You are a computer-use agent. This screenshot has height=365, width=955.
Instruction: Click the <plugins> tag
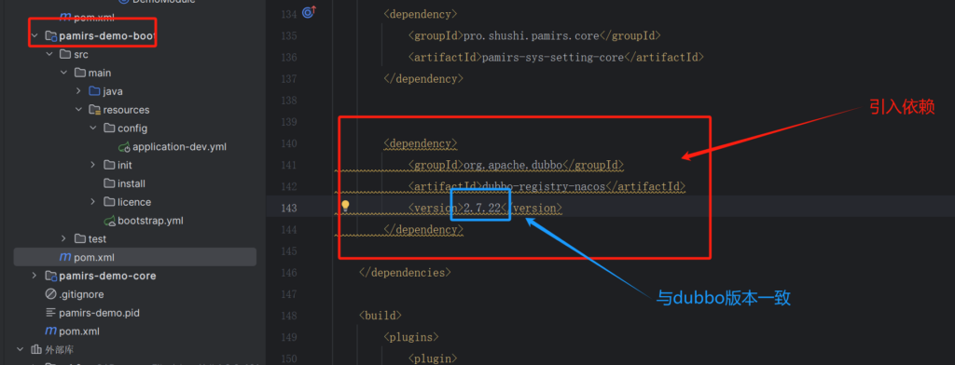411,337
